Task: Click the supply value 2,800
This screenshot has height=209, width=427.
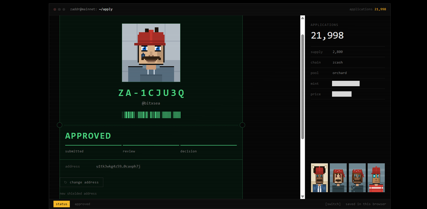Action: [x=338, y=52]
